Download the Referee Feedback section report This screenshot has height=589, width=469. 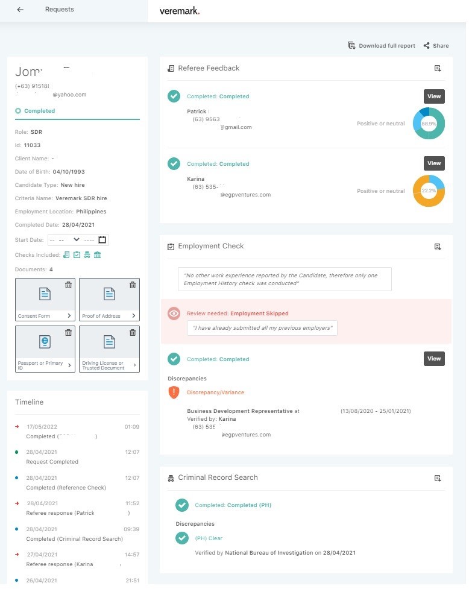coord(438,69)
